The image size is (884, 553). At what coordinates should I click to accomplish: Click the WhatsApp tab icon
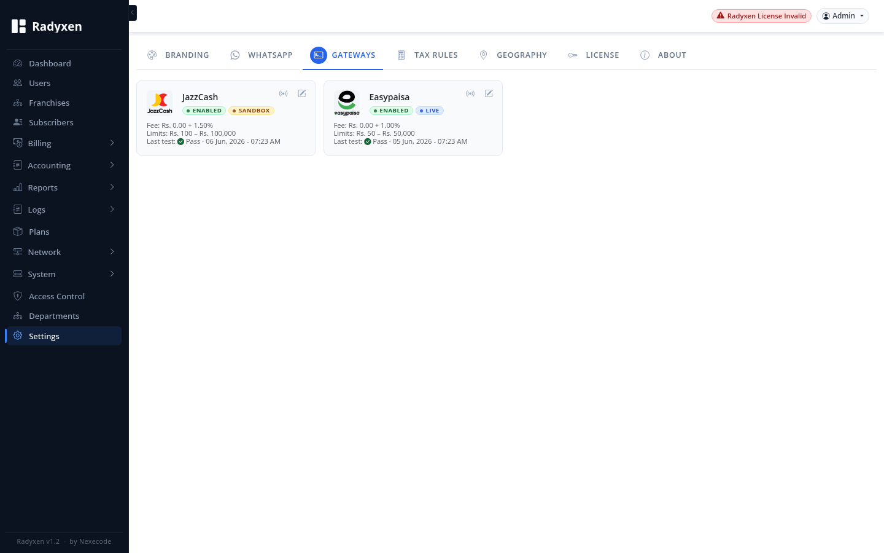235,55
